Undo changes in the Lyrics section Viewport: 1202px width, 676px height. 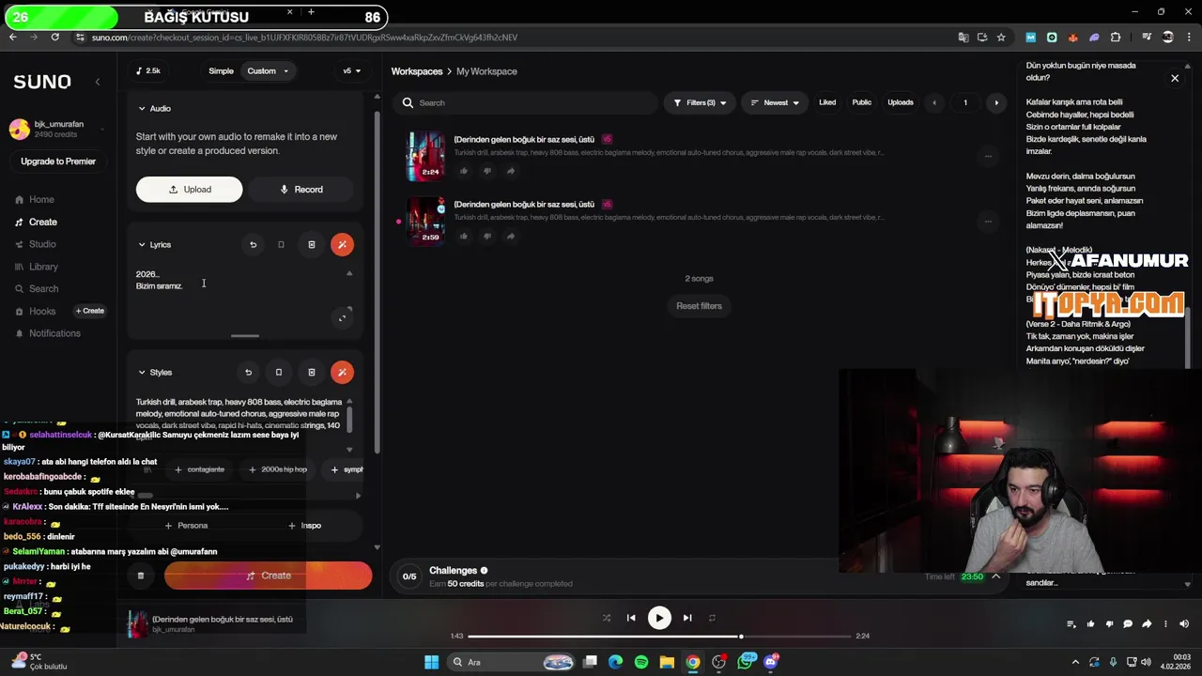coord(253,244)
